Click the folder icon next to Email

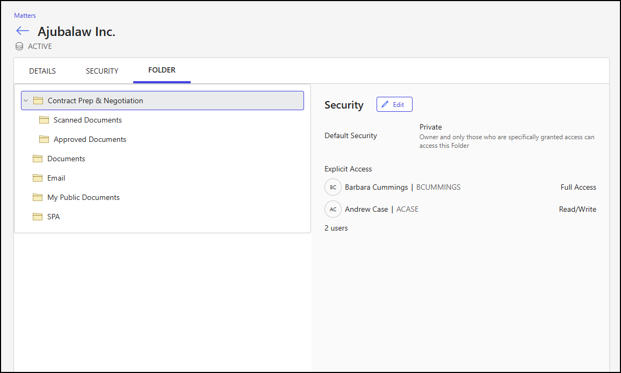tap(37, 178)
